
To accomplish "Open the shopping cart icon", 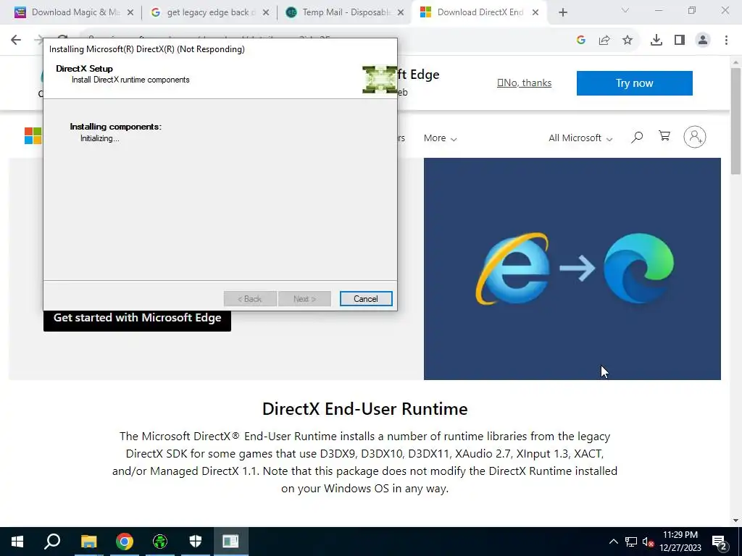I will (x=664, y=136).
